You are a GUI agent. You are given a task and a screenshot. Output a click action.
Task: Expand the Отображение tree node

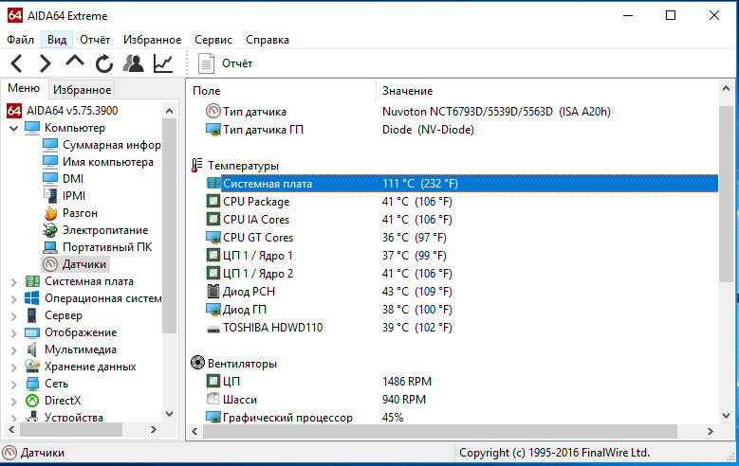click(13, 333)
